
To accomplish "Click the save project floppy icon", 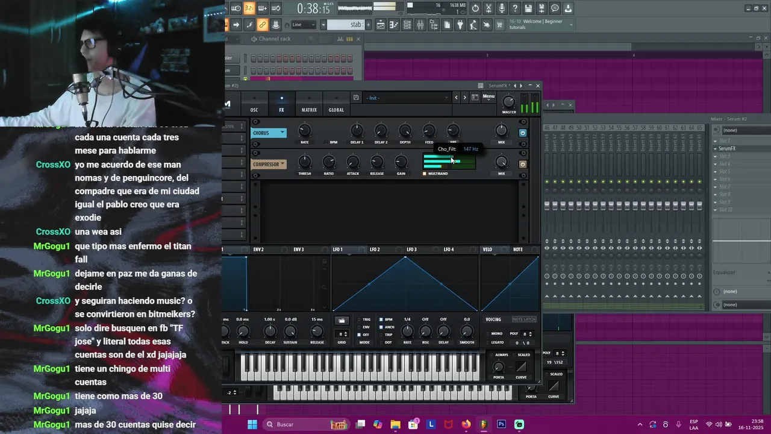I will (528, 8).
